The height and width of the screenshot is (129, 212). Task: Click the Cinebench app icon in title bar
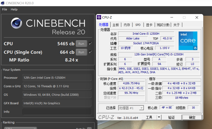tap(3, 3)
